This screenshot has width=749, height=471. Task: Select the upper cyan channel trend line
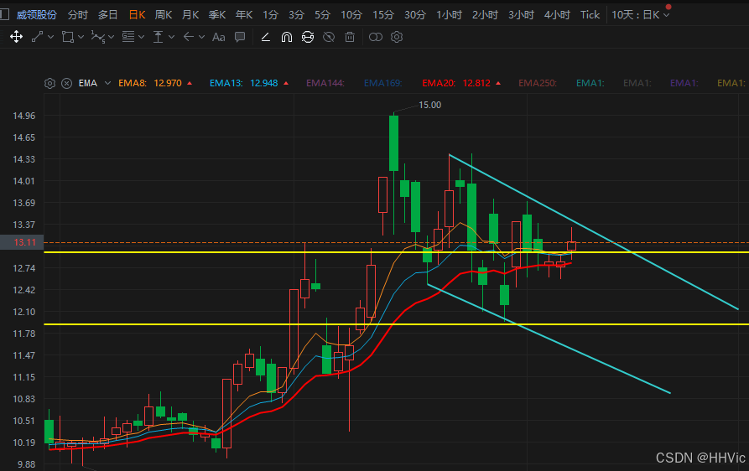coord(594,232)
